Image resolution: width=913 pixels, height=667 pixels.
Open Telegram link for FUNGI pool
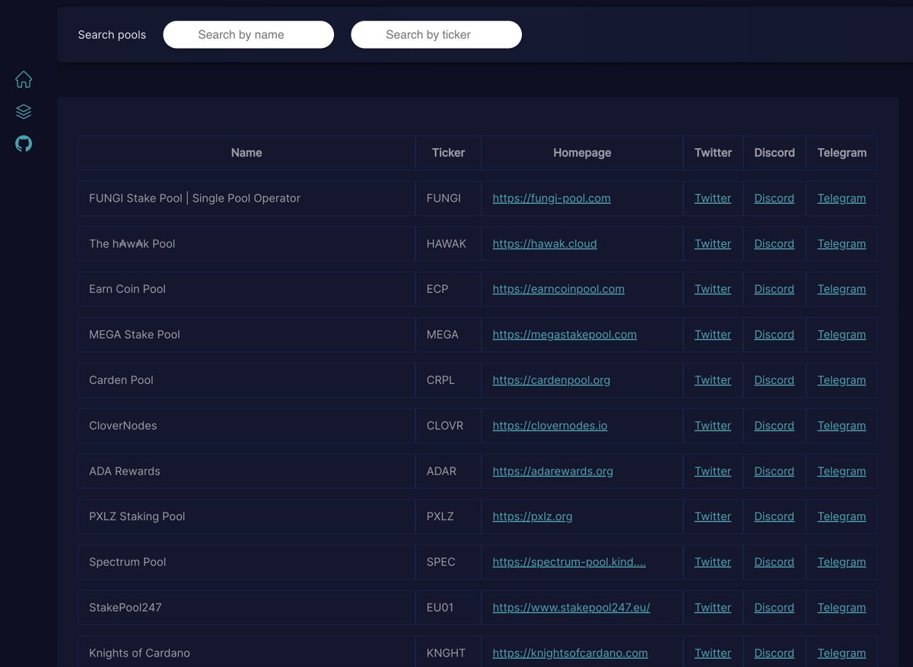point(841,199)
